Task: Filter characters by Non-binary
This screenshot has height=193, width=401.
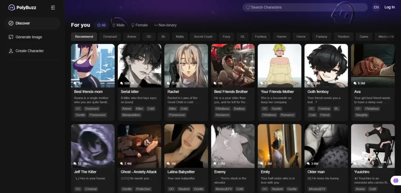Action: pyautogui.click(x=165, y=25)
